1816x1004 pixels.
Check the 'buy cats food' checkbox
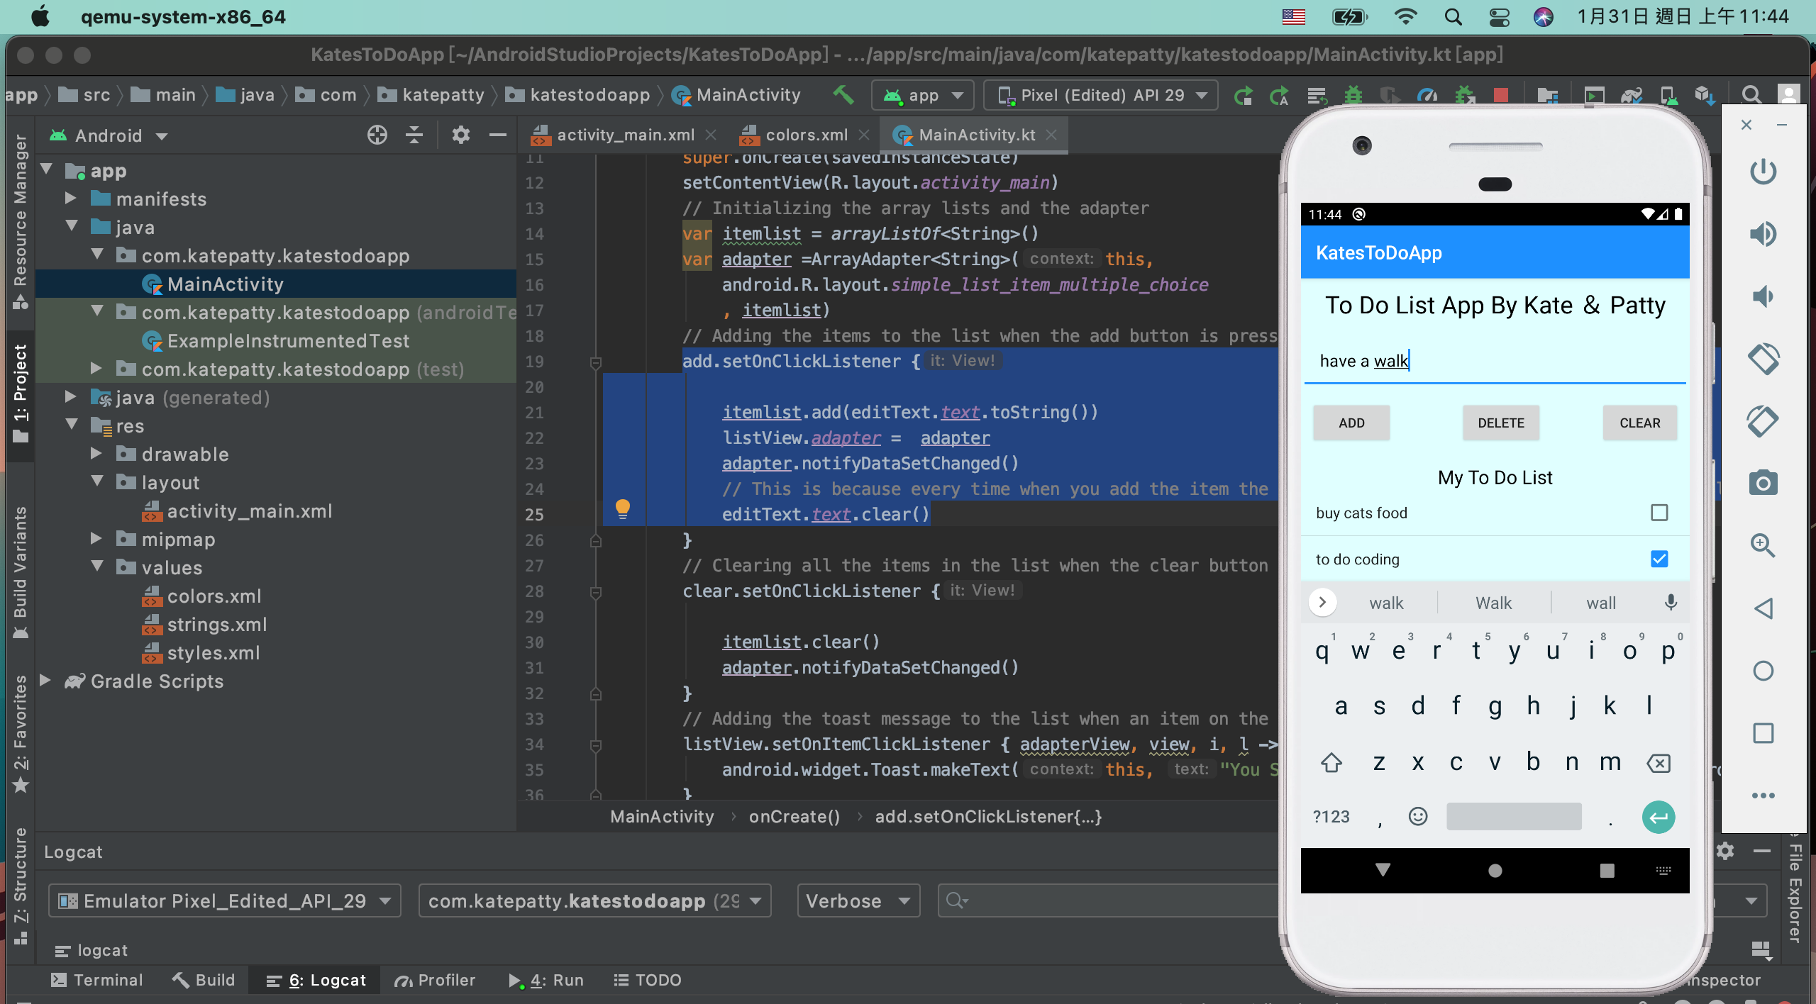1659,513
